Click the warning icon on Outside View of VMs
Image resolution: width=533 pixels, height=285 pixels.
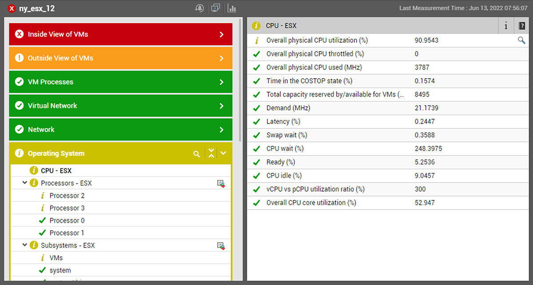[19, 58]
